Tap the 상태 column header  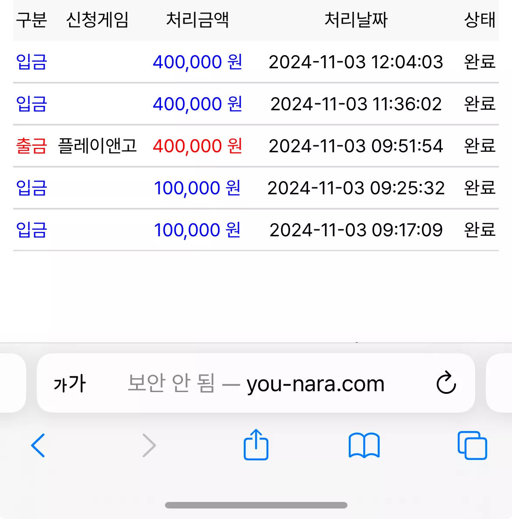pyautogui.click(x=480, y=20)
